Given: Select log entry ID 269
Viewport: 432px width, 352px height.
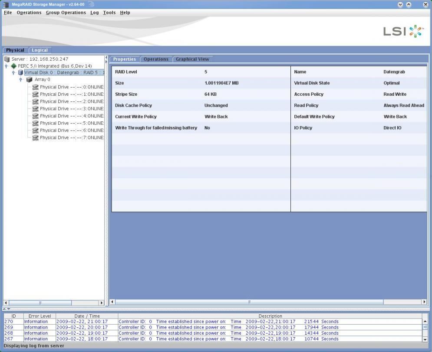Looking at the screenshot, I should pos(213,328).
